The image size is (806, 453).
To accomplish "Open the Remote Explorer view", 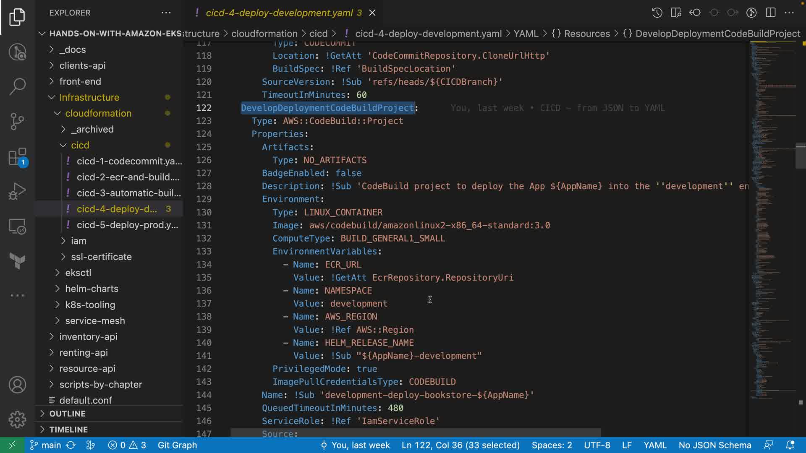I will point(17,226).
